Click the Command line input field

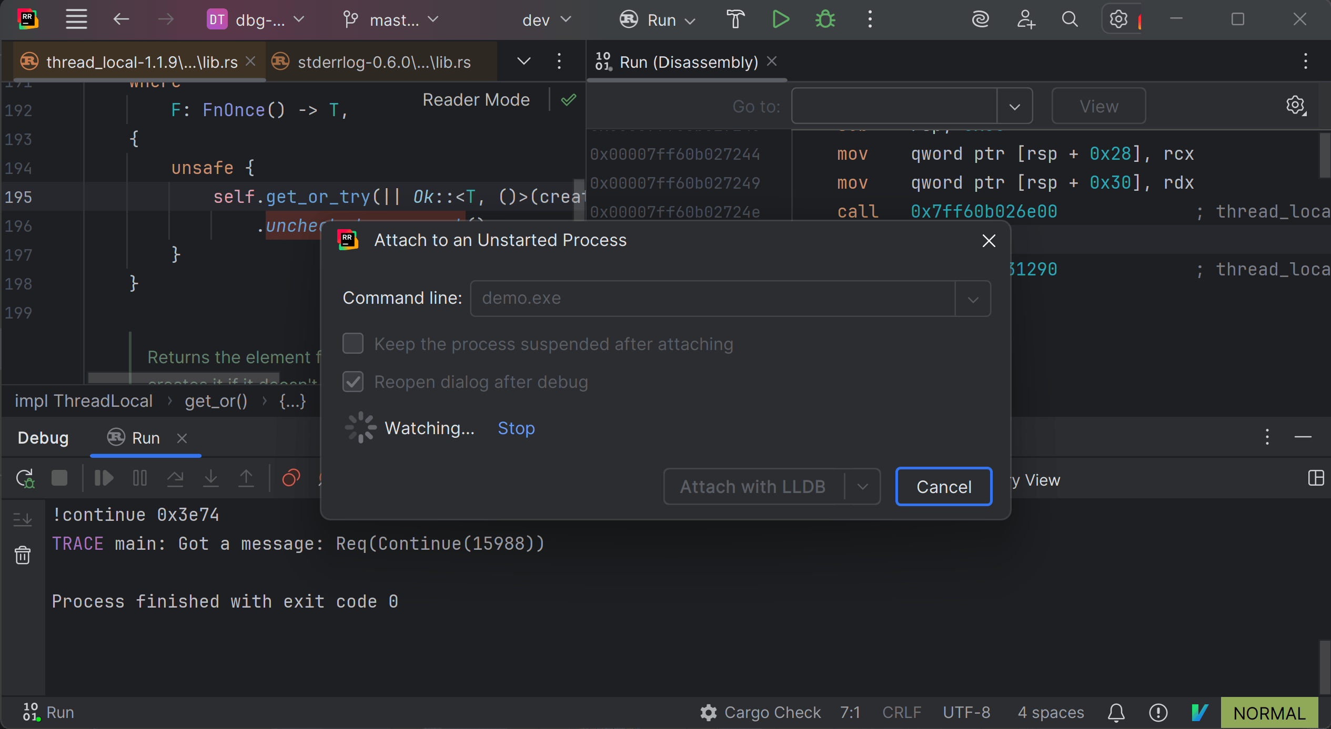(712, 299)
